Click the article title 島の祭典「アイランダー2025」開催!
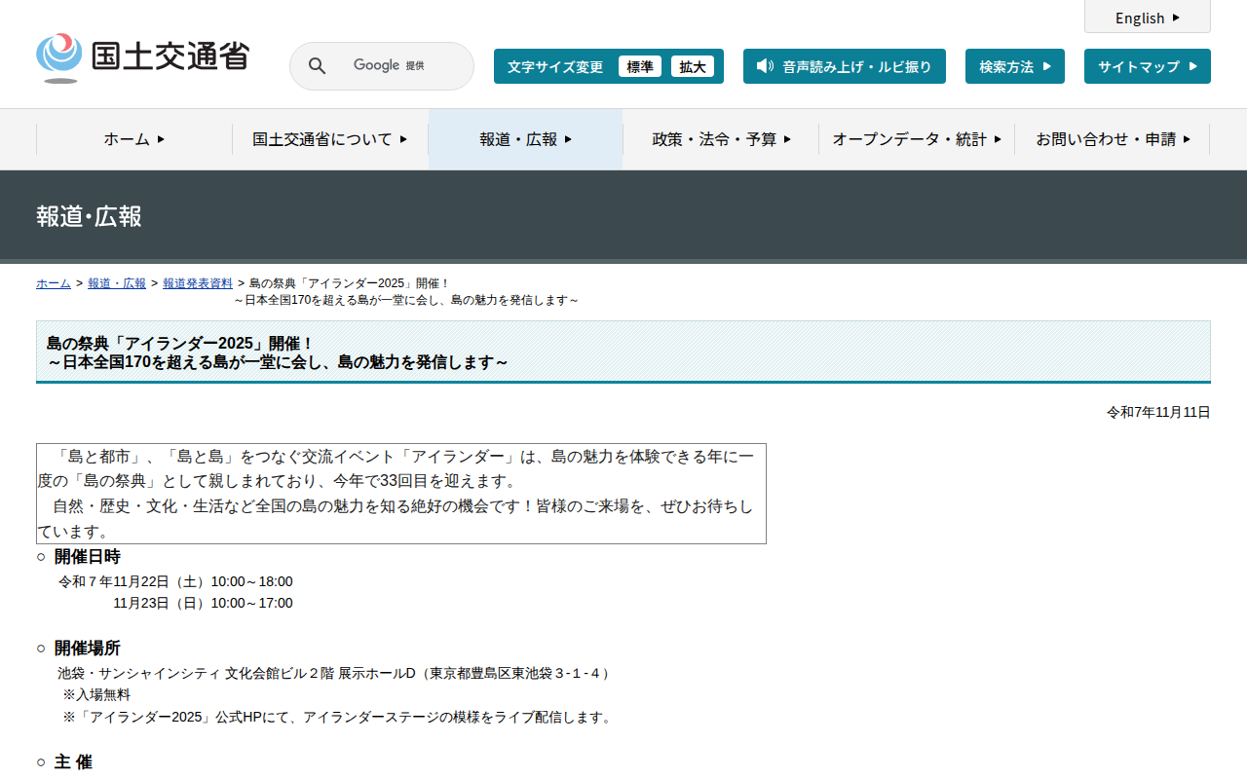The width and height of the screenshot is (1247, 779). pyautogui.click(x=180, y=344)
